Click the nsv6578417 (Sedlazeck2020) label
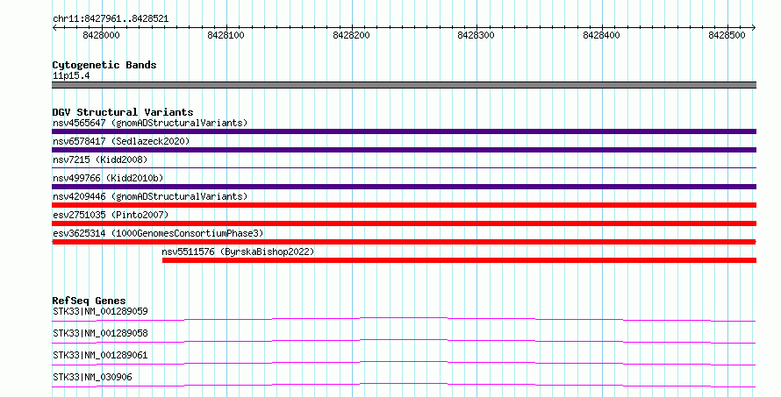 point(121,141)
